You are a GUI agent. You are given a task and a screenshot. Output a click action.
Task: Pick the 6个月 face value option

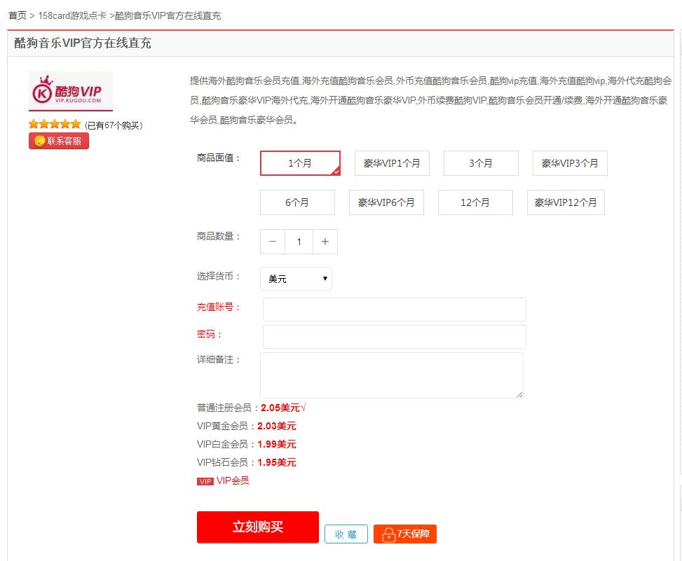[x=297, y=202]
